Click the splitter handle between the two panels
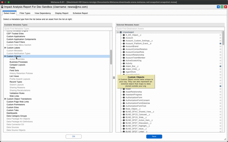 [x=114, y=78]
